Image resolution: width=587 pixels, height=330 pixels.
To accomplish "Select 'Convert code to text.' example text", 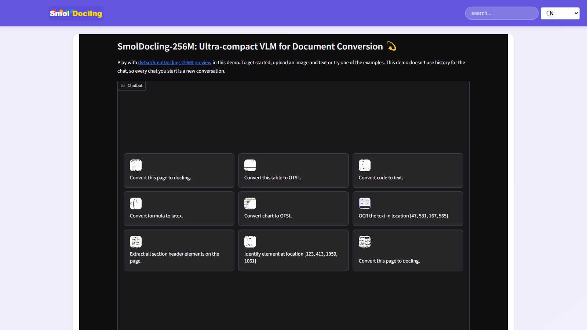I will click(381, 178).
